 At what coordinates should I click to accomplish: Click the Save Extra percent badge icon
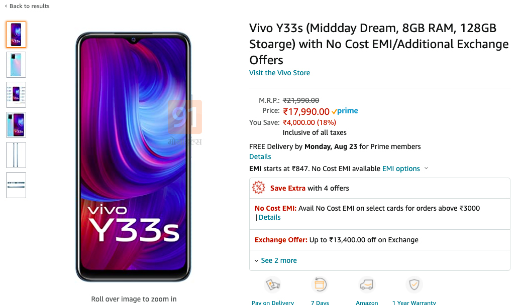[259, 188]
